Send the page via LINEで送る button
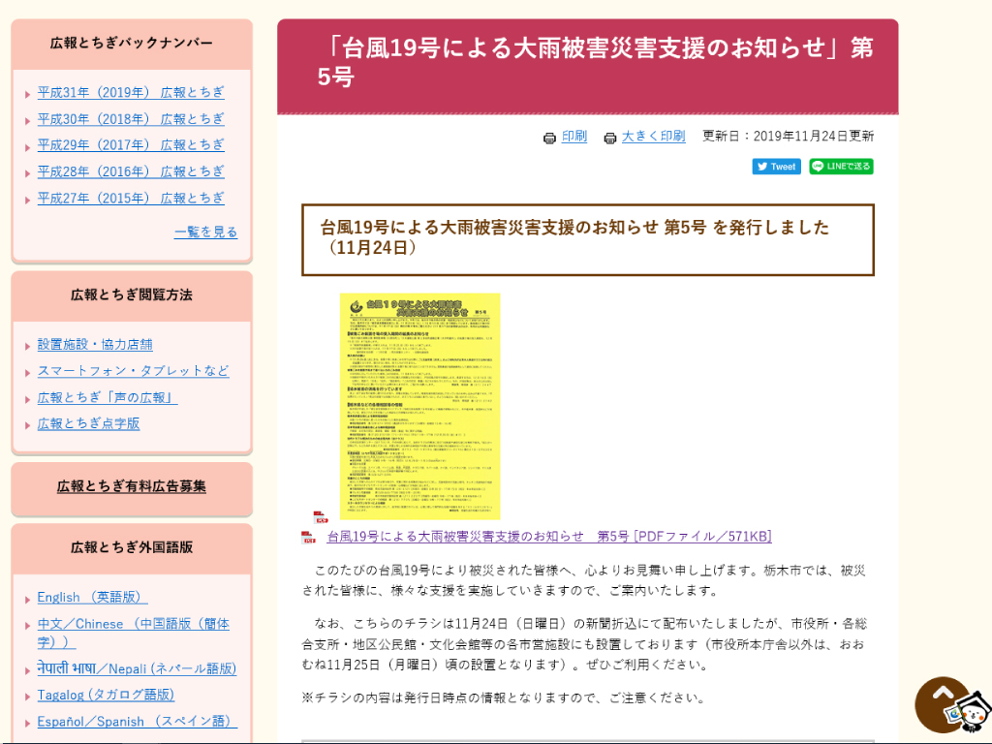The image size is (992, 744). 841,167
